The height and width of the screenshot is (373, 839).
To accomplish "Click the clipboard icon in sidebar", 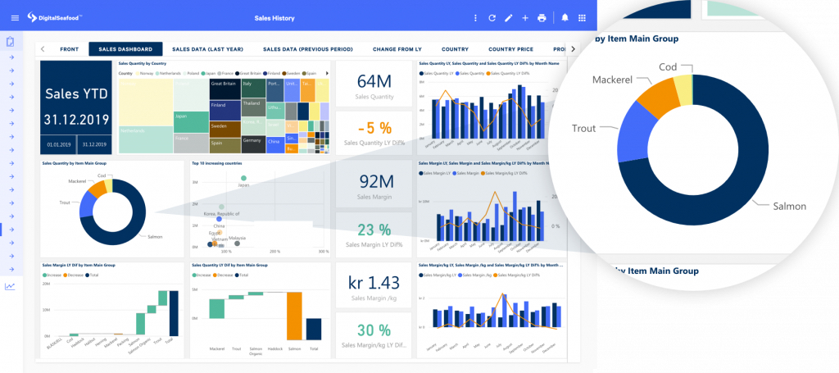I will (11, 42).
